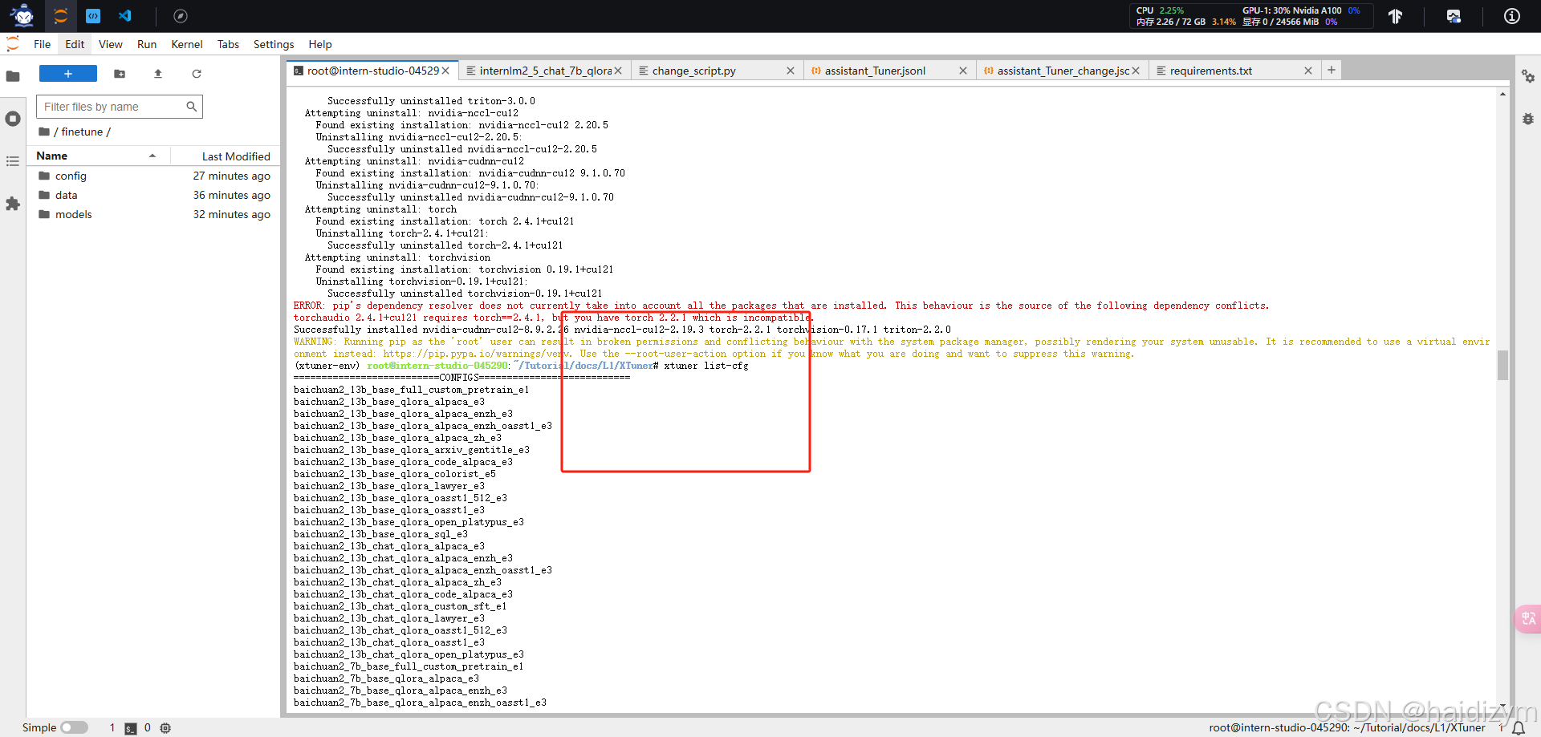Click the terminal path in the status bar
The width and height of the screenshot is (1541, 737).
1348,727
